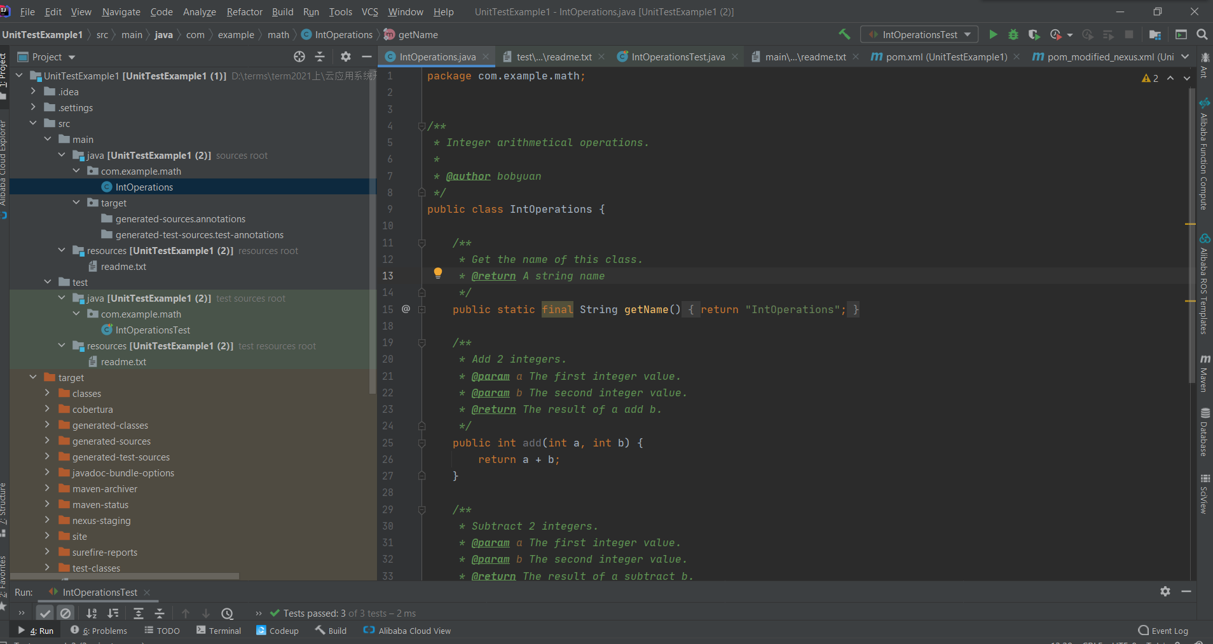Sort test results by duration
Image resolution: width=1213 pixels, height=644 pixels.
113,613
